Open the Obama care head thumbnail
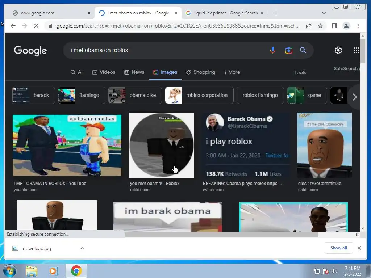The width and height of the screenshot is (371, 278). pyautogui.click(x=324, y=145)
